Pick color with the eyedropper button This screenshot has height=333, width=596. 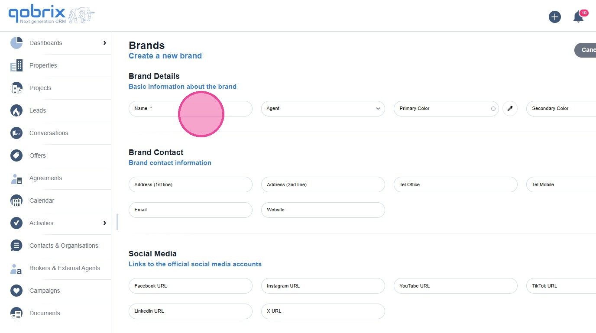(x=510, y=109)
